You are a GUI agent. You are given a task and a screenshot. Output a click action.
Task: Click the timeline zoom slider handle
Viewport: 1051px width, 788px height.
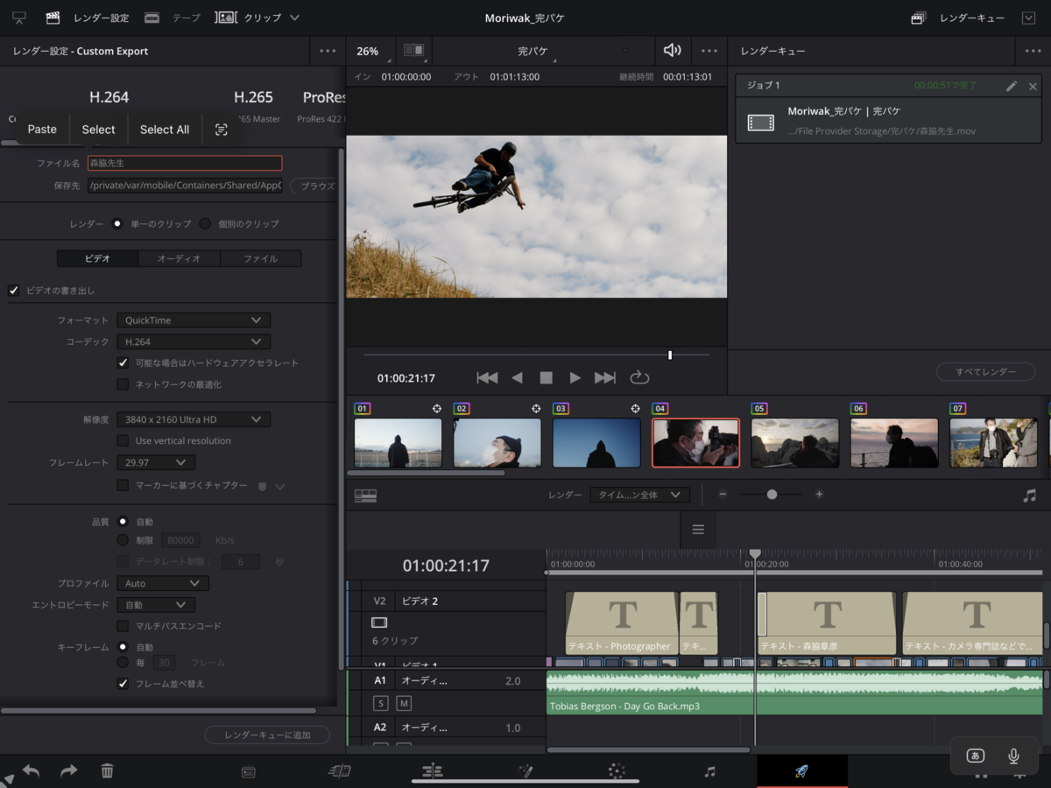[772, 495]
